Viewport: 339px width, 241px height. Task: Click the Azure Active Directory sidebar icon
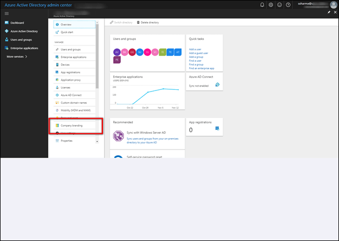coord(6,31)
